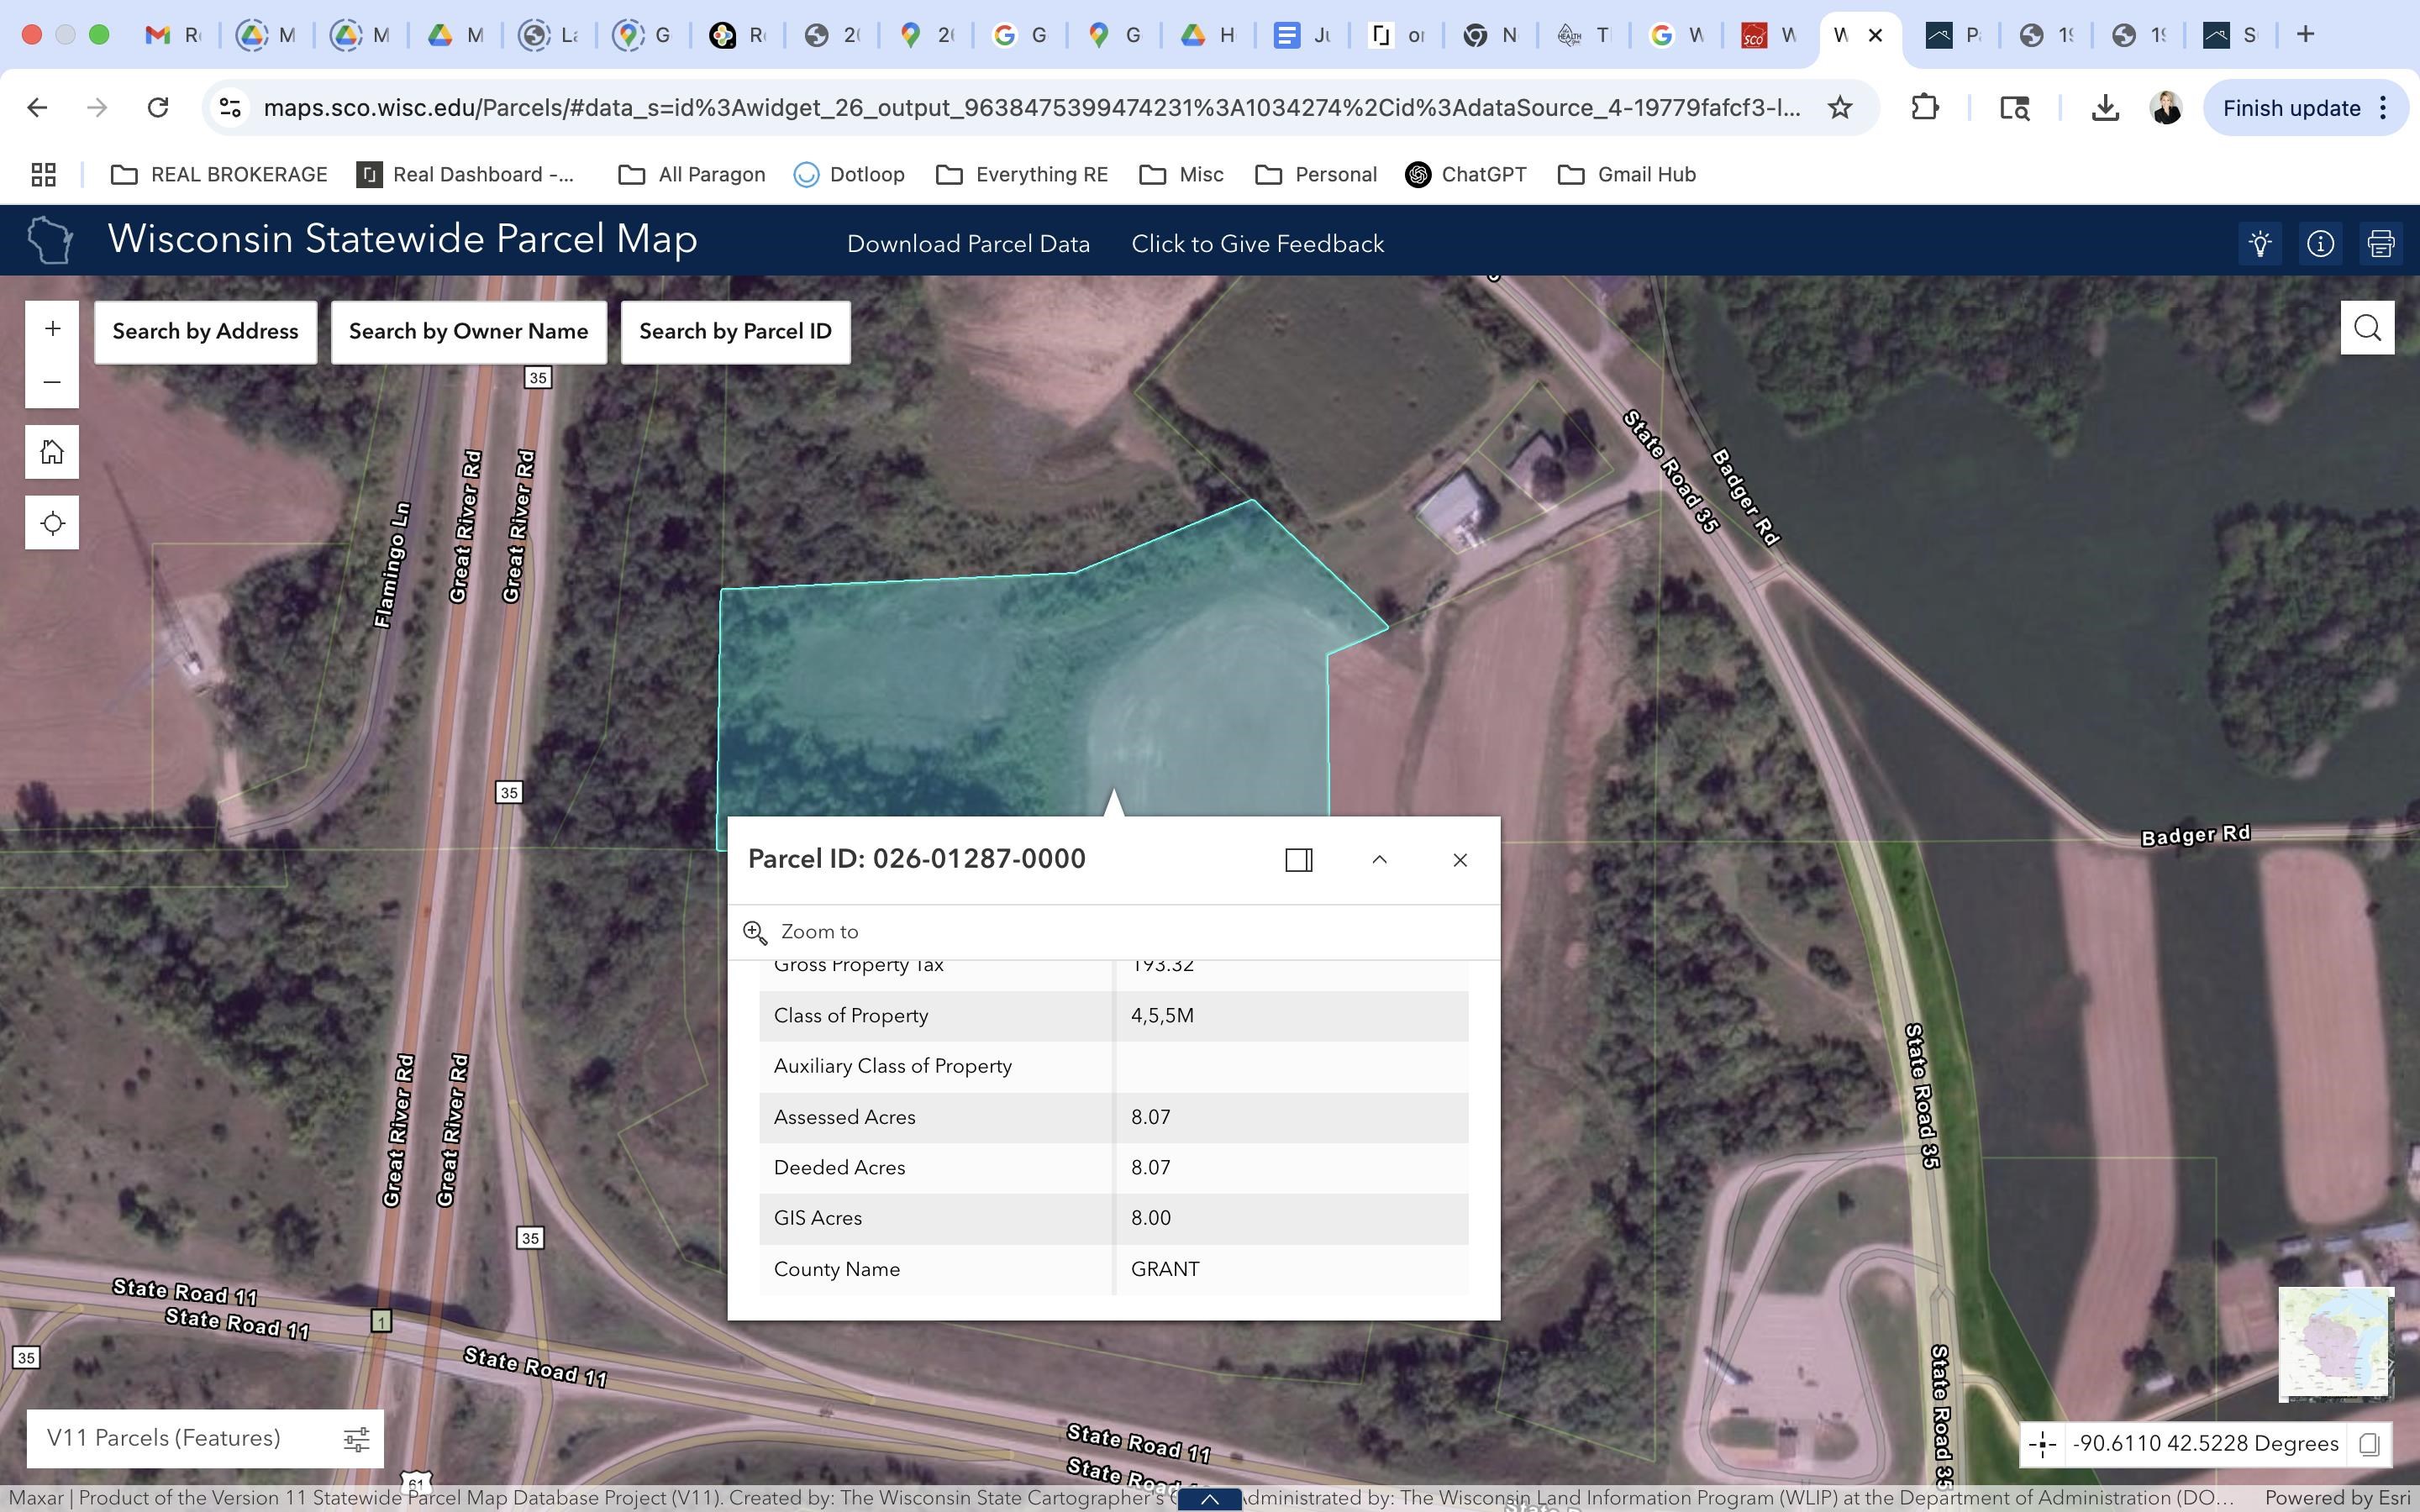Viewport: 2420px width, 1512px height.
Task: Click Search by Owner Name button
Action: (x=468, y=332)
